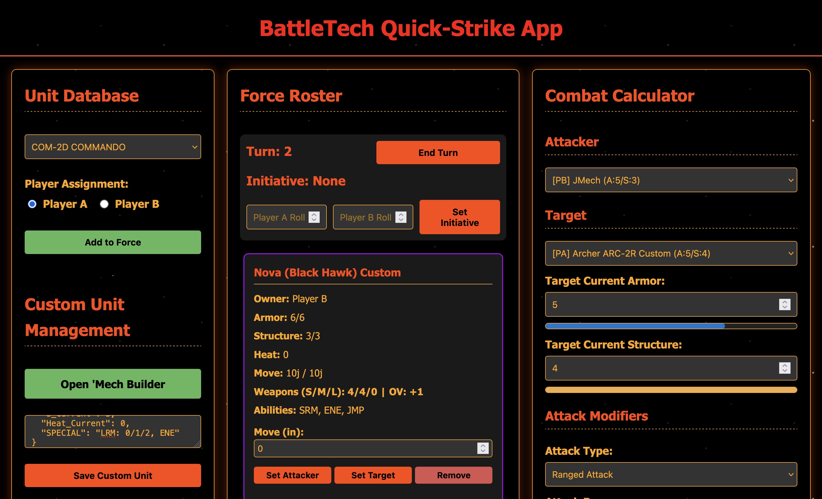Click Save Custom Unit button

[113, 475]
